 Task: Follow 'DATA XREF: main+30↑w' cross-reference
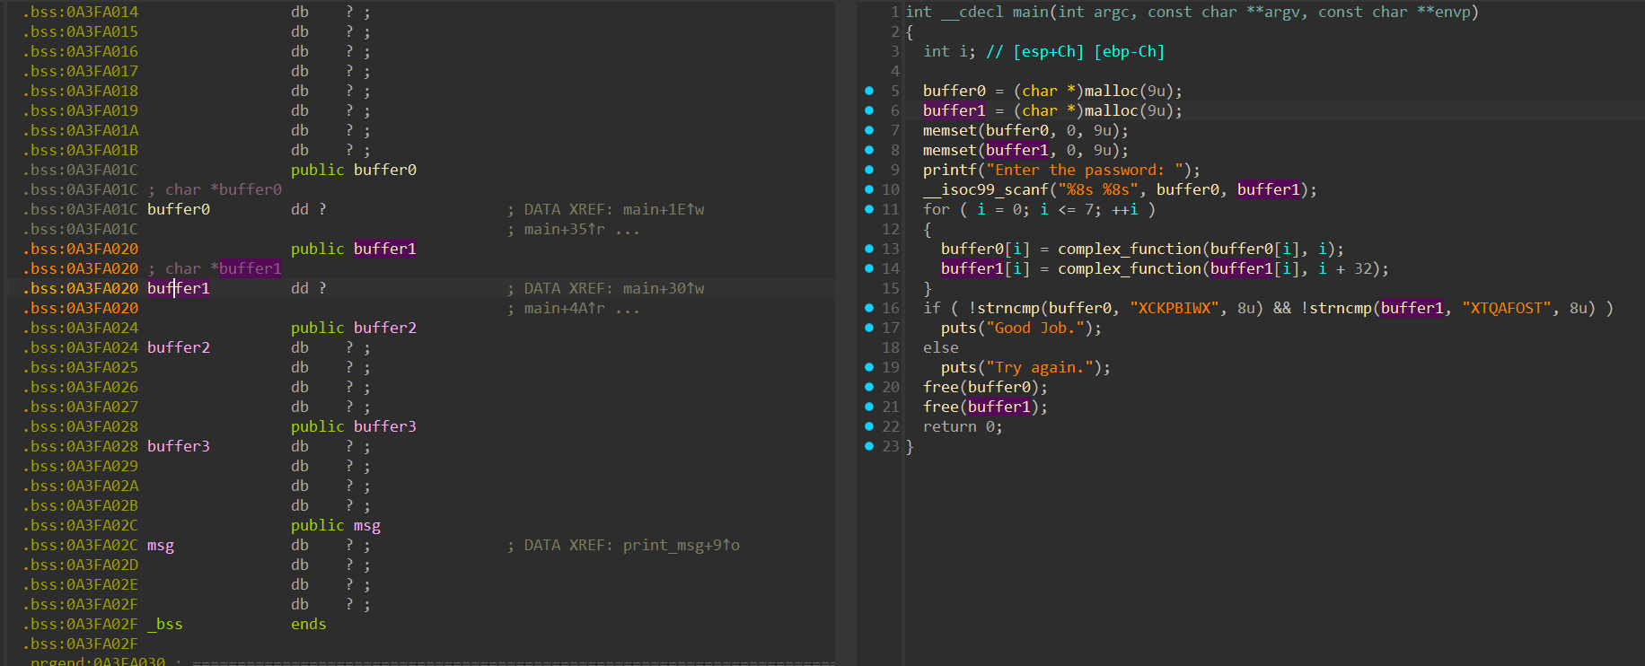(x=614, y=288)
